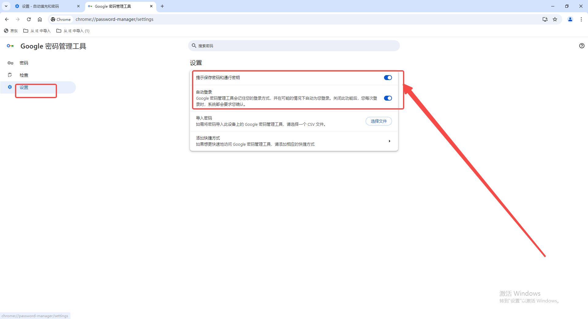Click the magnifier icon in password search
Image resolution: width=588 pixels, height=319 pixels.
pyautogui.click(x=194, y=46)
